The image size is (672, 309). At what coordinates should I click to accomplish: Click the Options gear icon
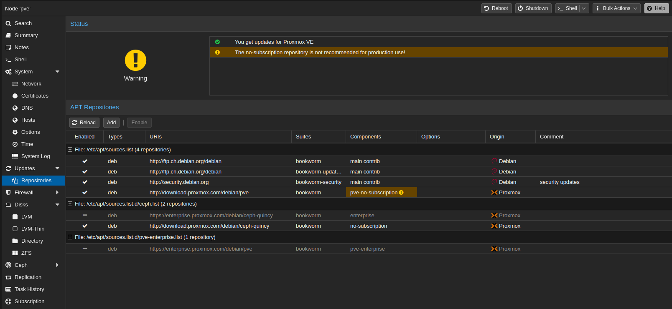[x=15, y=132]
